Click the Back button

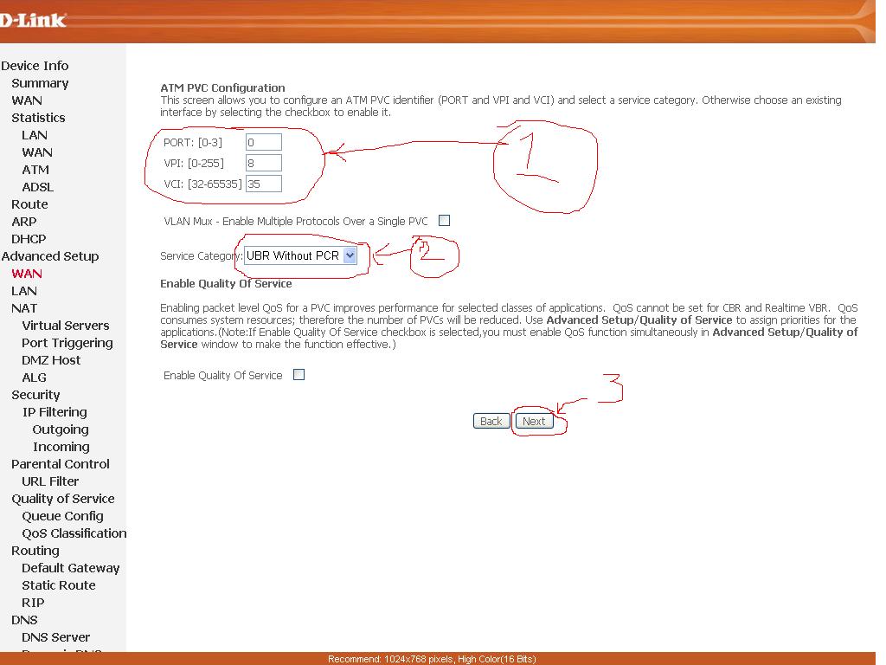(491, 421)
